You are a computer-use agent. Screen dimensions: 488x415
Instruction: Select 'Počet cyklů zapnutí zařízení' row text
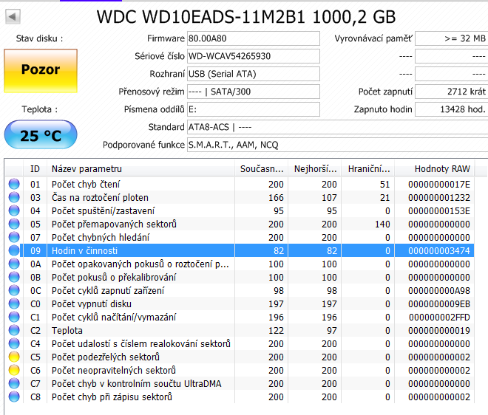[x=108, y=291]
